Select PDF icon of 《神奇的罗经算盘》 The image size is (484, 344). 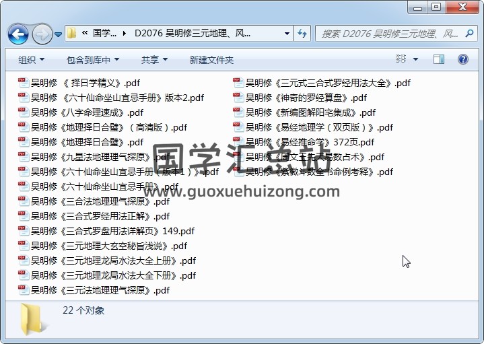pyautogui.click(x=238, y=98)
